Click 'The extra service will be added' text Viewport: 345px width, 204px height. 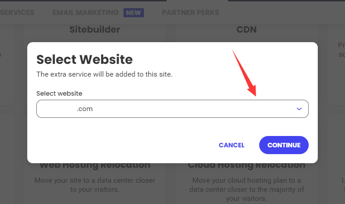tap(104, 74)
